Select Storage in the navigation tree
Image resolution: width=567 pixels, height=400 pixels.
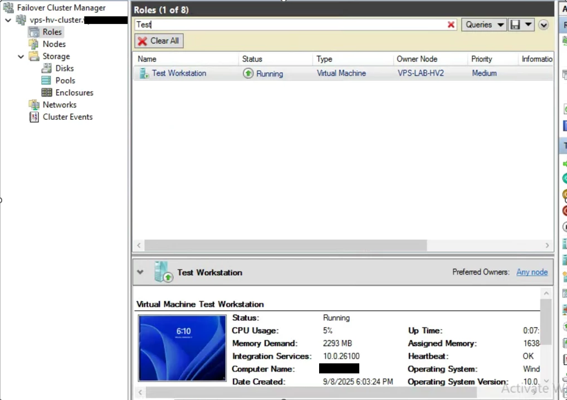point(56,56)
